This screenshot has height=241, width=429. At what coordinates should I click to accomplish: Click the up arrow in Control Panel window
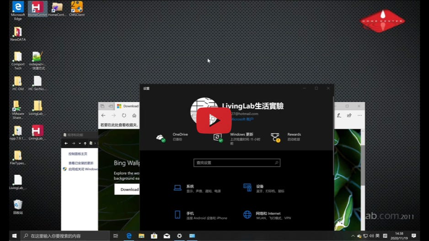point(85,143)
